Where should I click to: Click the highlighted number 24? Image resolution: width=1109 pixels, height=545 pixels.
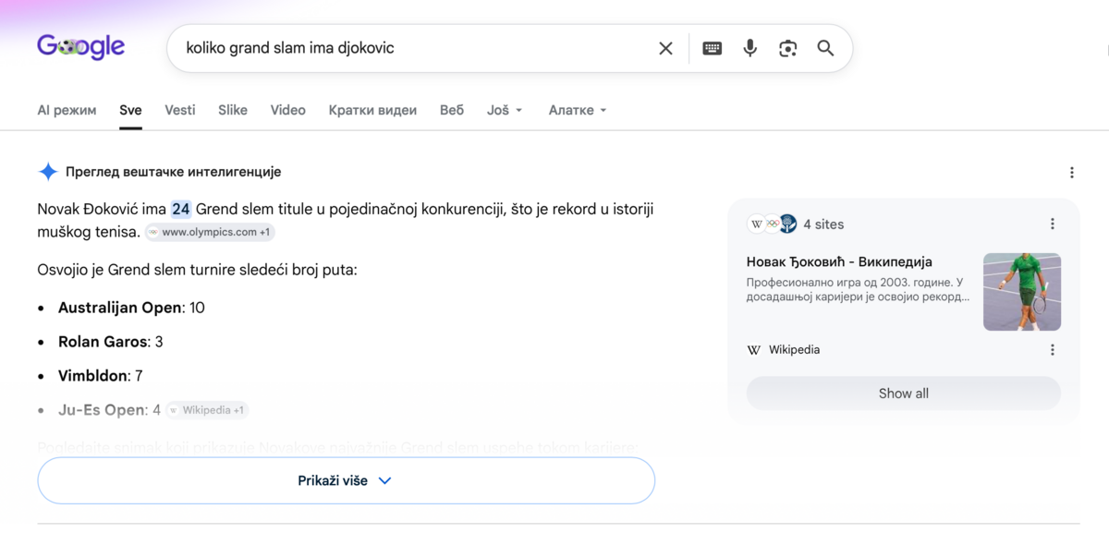[x=181, y=210]
